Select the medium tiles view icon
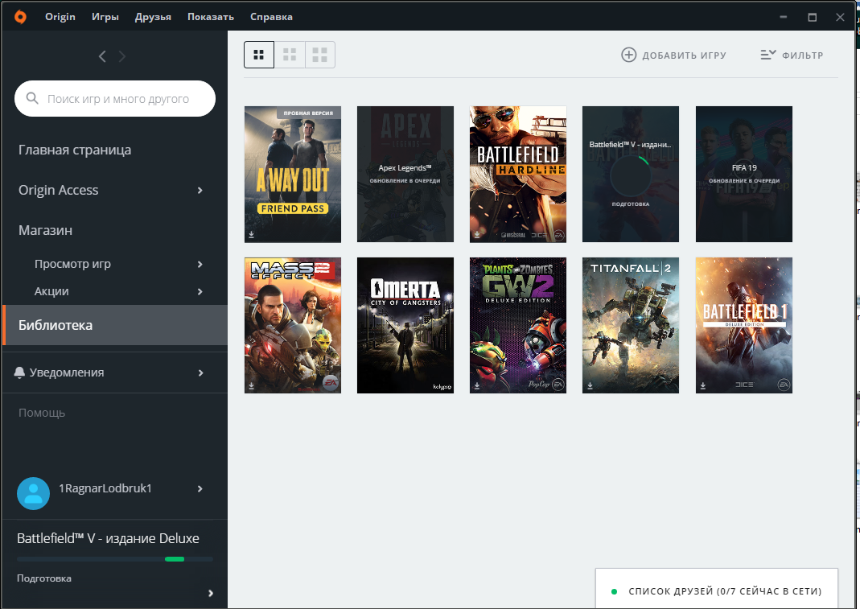860x609 pixels. 290,55
